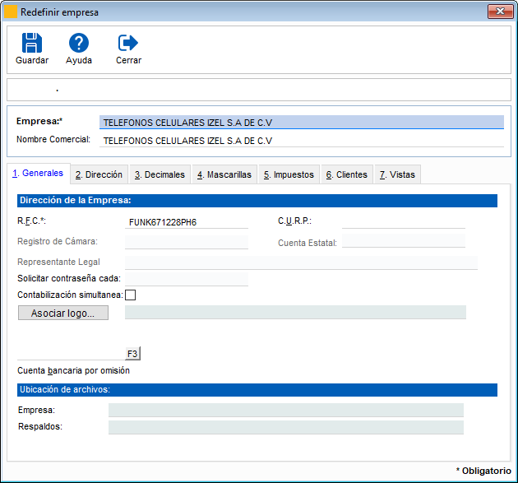Focus the Empresa name field
518x483 pixels.
302,123
